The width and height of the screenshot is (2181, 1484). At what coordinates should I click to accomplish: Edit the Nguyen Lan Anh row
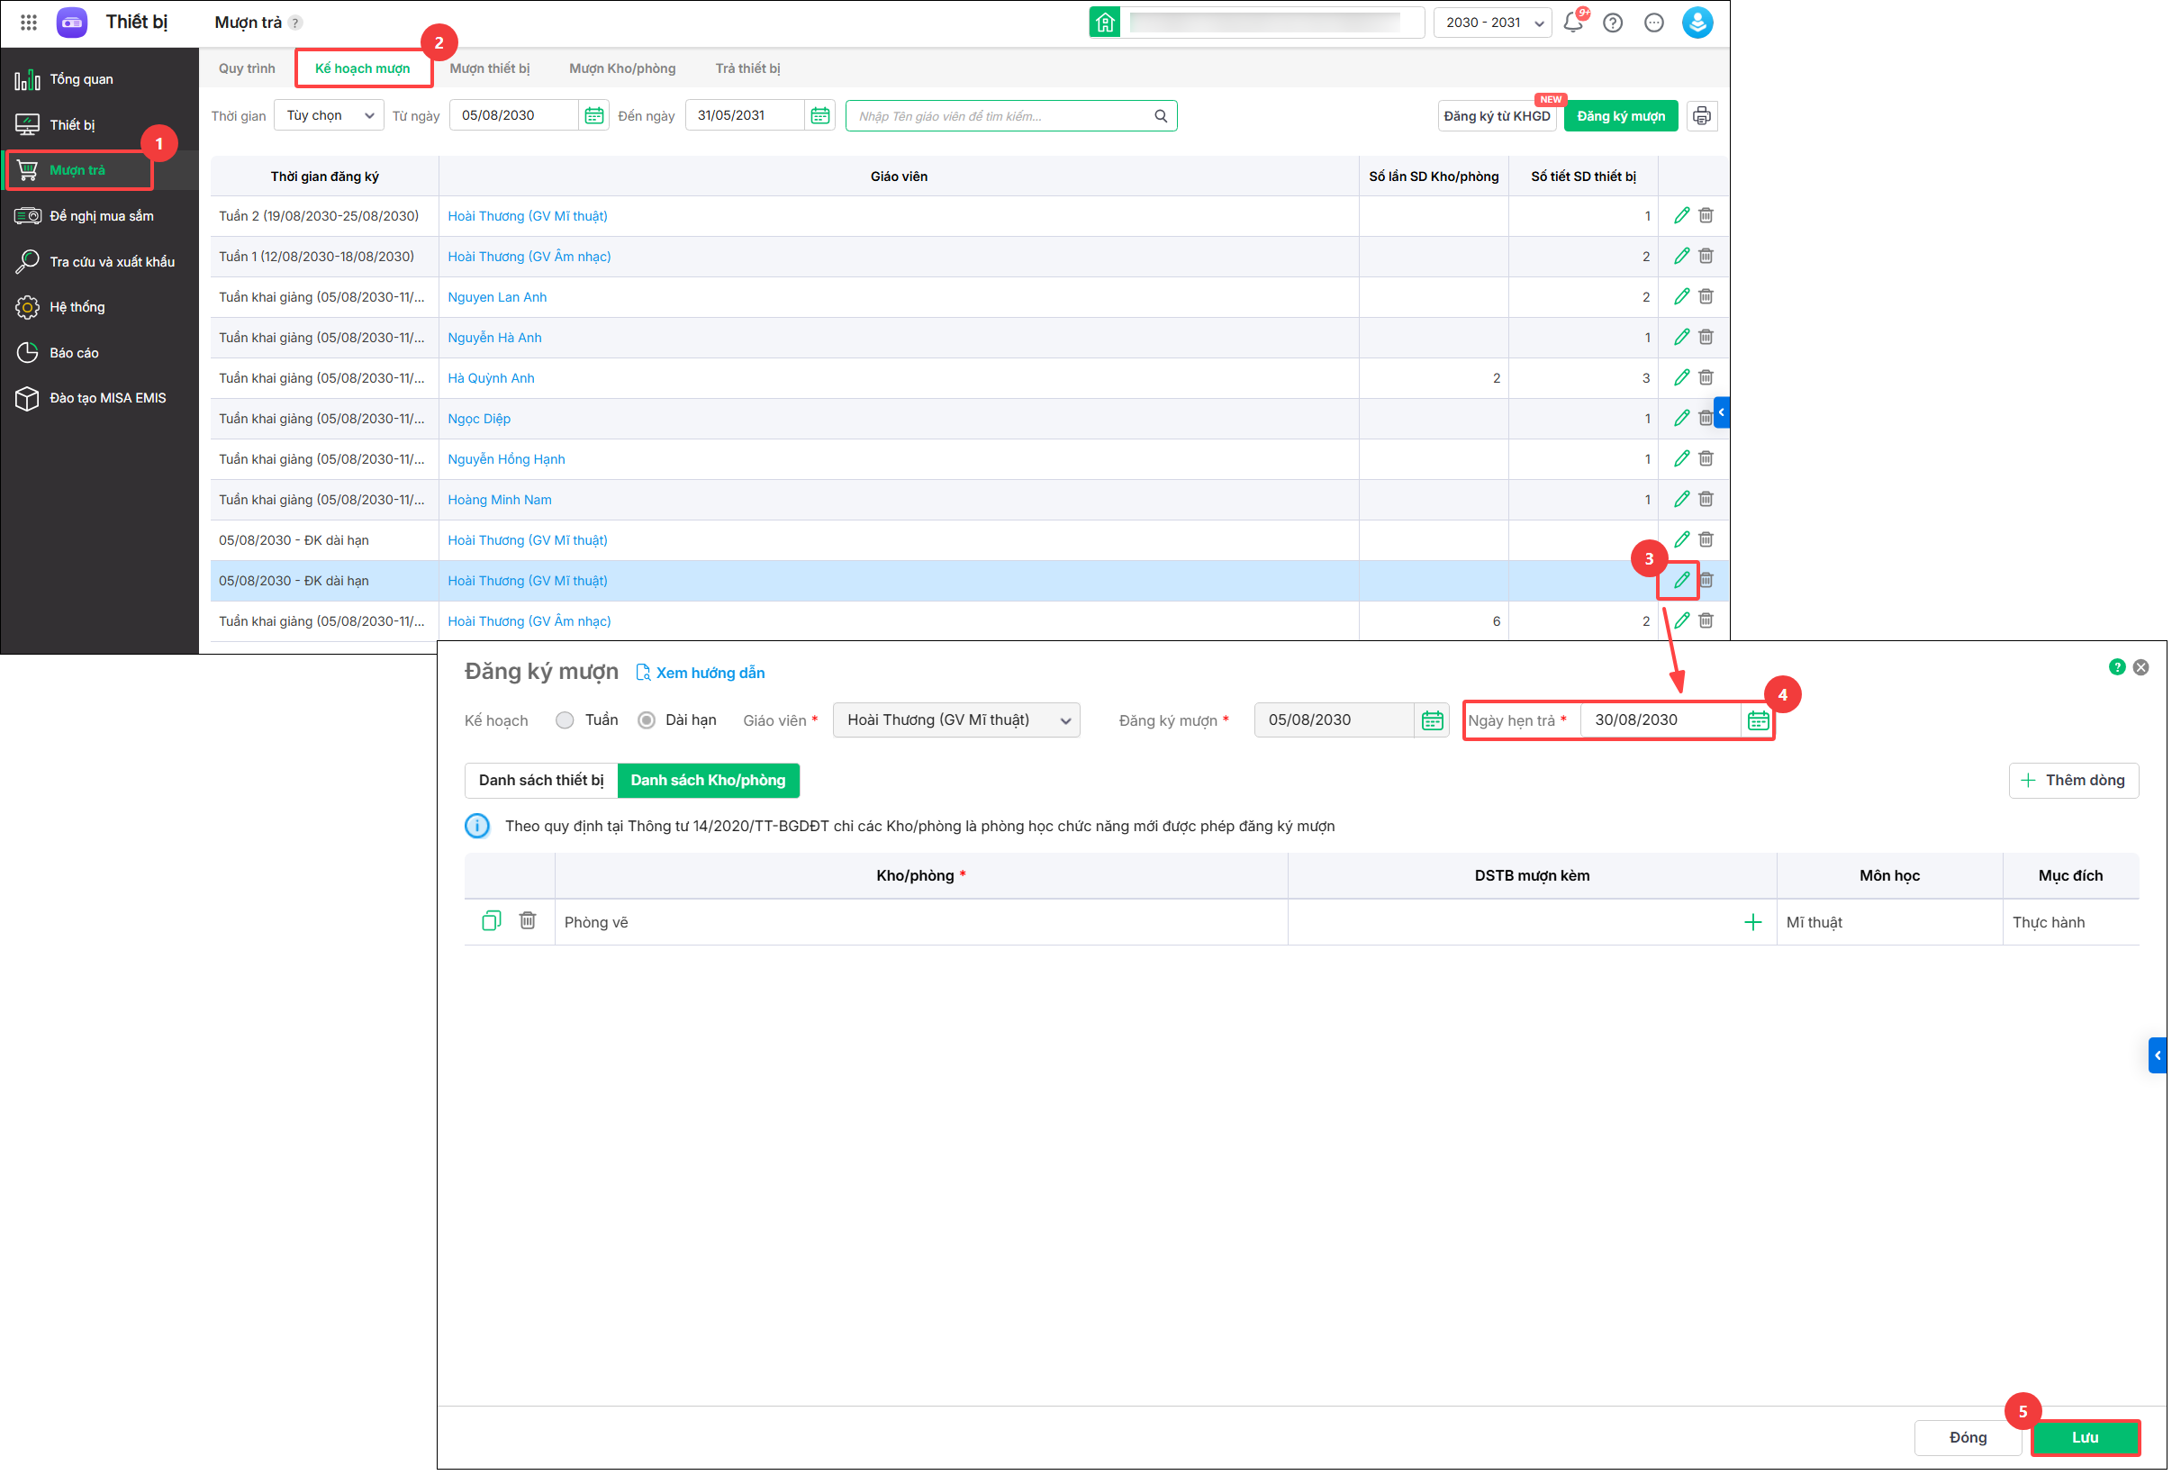click(1681, 296)
